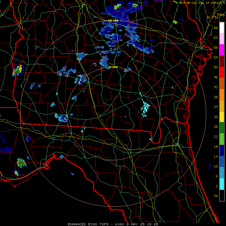The image size is (226, 226).
Task: Click the 'ENHANCED ECHO TOPS' product title
Action: coord(88,224)
